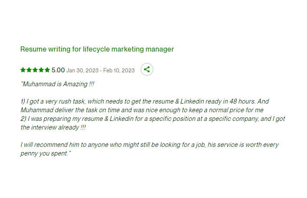This screenshot has height=198, width=307.
Task: Click the word 'Linkedin' in point one
Action: pyautogui.click(x=192, y=101)
